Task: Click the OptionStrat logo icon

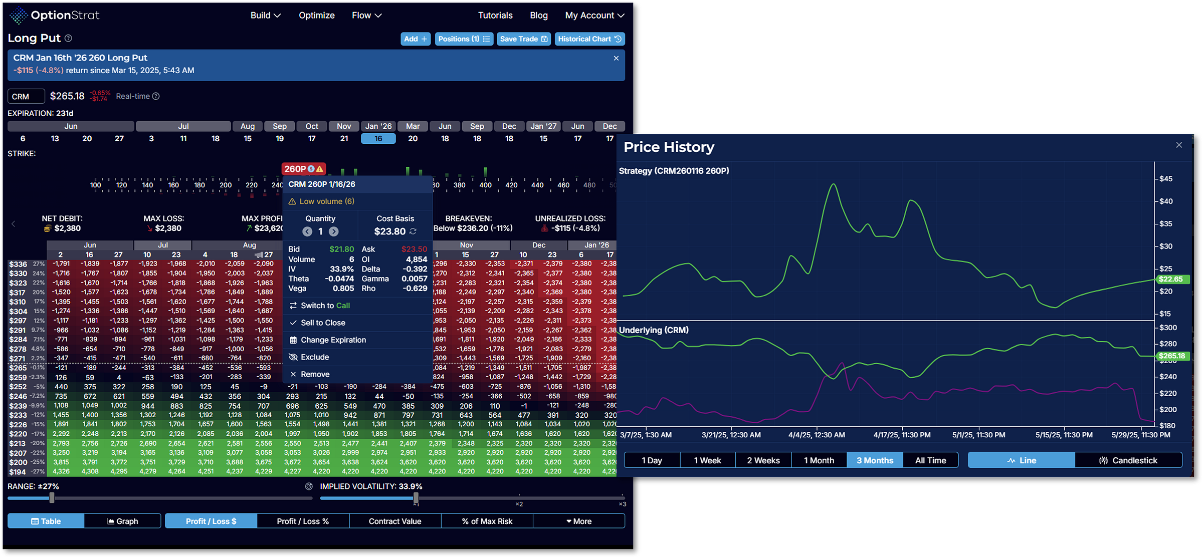Action: [x=19, y=16]
